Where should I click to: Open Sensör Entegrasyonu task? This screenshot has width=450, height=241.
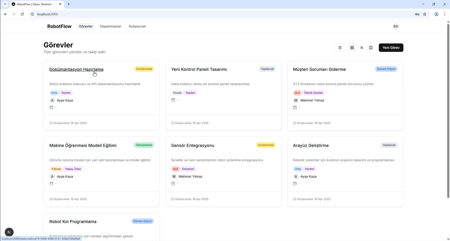pyautogui.click(x=193, y=145)
